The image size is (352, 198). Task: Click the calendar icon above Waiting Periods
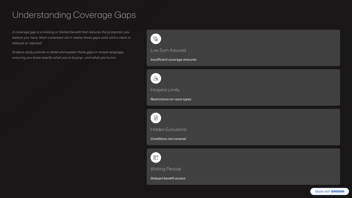tap(156, 157)
